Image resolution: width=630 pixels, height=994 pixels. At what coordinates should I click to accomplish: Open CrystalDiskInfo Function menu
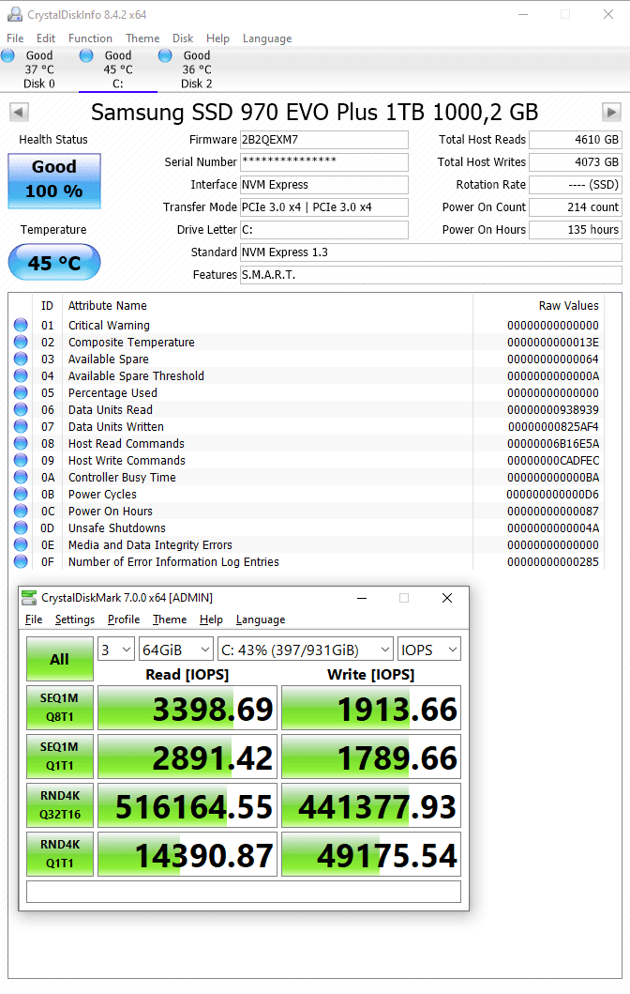click(x=90, y=38)
